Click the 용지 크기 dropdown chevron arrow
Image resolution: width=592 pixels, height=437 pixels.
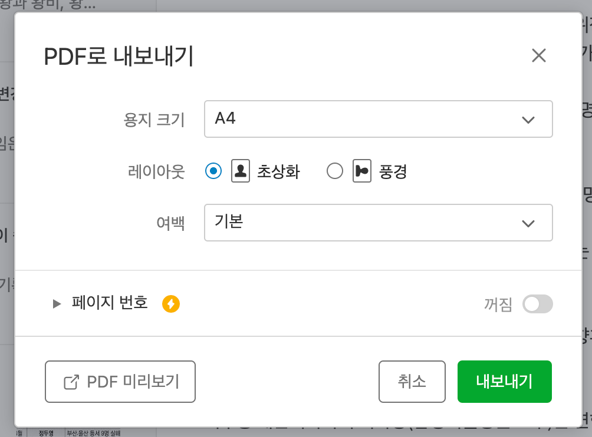[x=528, y=120]
